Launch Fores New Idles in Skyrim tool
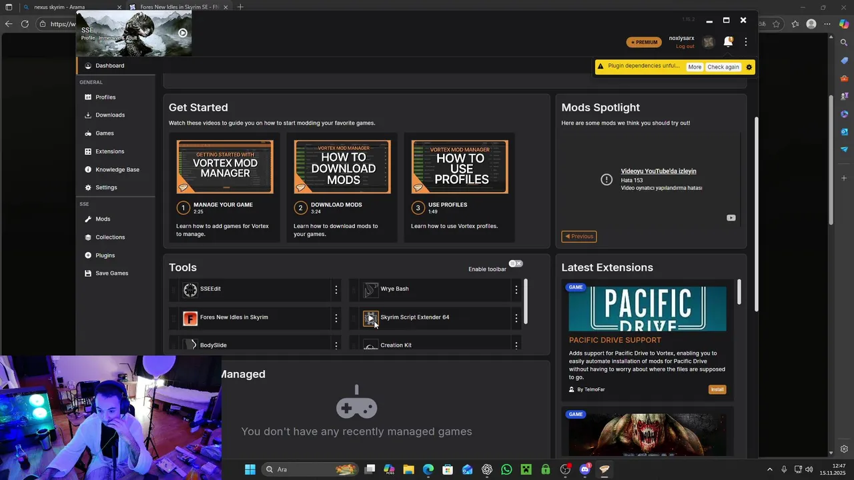854x480 pixels. coord(190,318)
